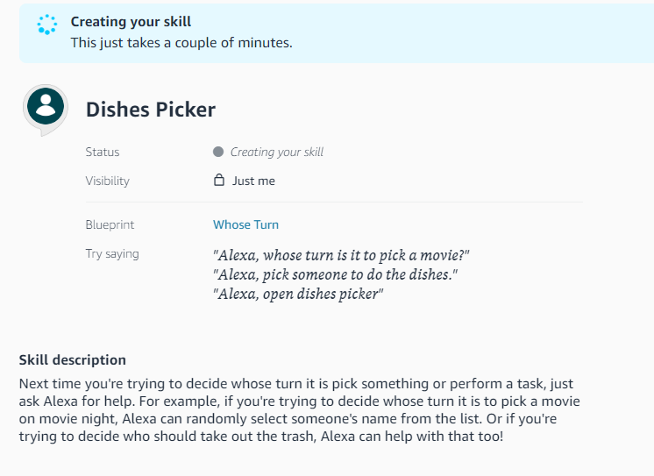Screen dimensions: 654x476
Task: Click the Blueprint field label
Action: (110, 224)
